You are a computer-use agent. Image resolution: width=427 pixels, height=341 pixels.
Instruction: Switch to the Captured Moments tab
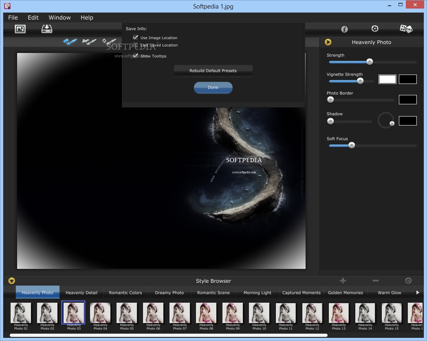[302, 293]
